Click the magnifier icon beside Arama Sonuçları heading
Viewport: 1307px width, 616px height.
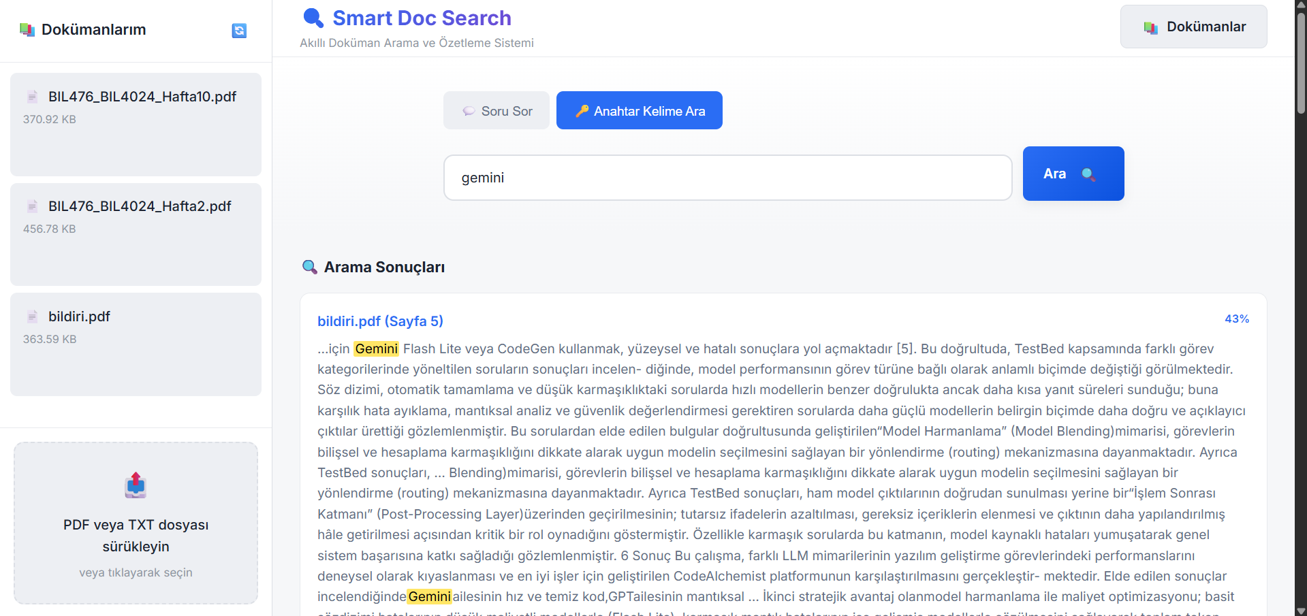[x=310, y=267]
